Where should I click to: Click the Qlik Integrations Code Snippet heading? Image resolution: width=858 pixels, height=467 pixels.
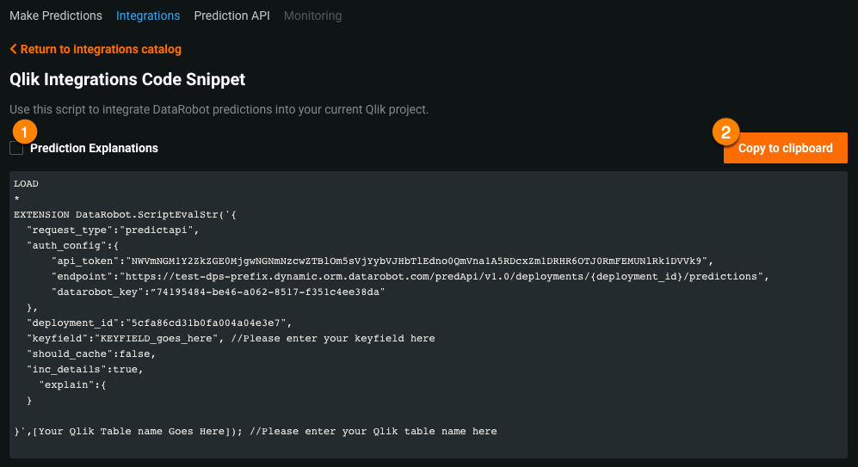[127, 79]
